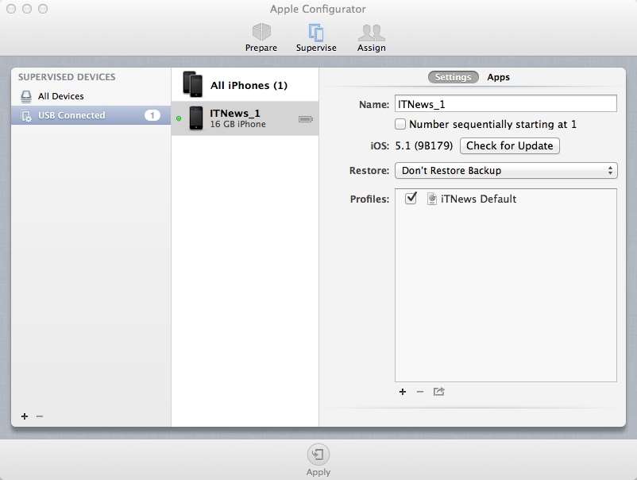This screenshot has height=480, width=637.
Task: Click the Apply button
Action: coord(318,460)
